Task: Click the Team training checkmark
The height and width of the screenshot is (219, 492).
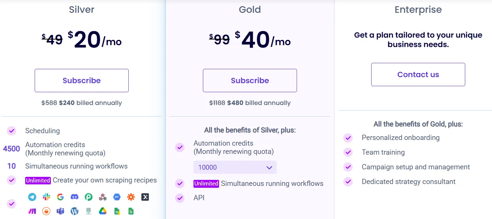Action: [x=348, y=152]
